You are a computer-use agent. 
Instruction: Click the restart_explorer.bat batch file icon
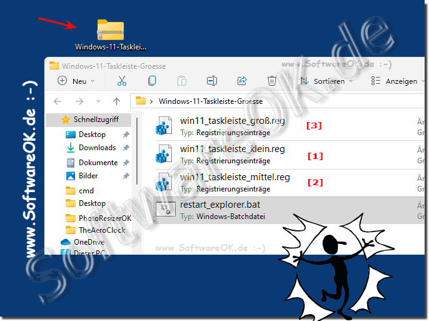[166, 210]
